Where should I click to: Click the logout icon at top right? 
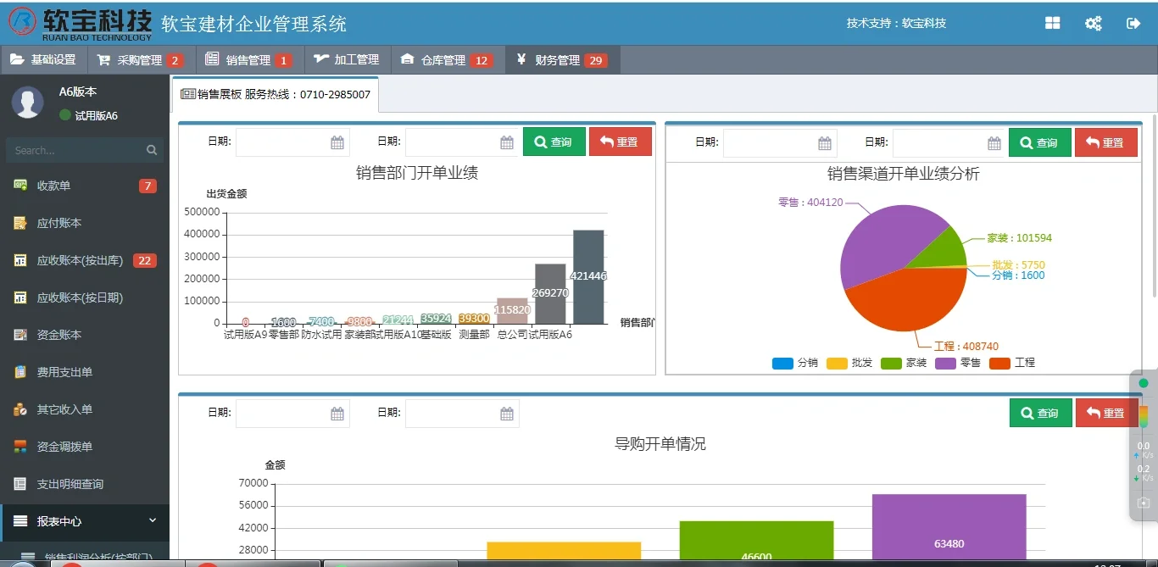pos(1133,23)
